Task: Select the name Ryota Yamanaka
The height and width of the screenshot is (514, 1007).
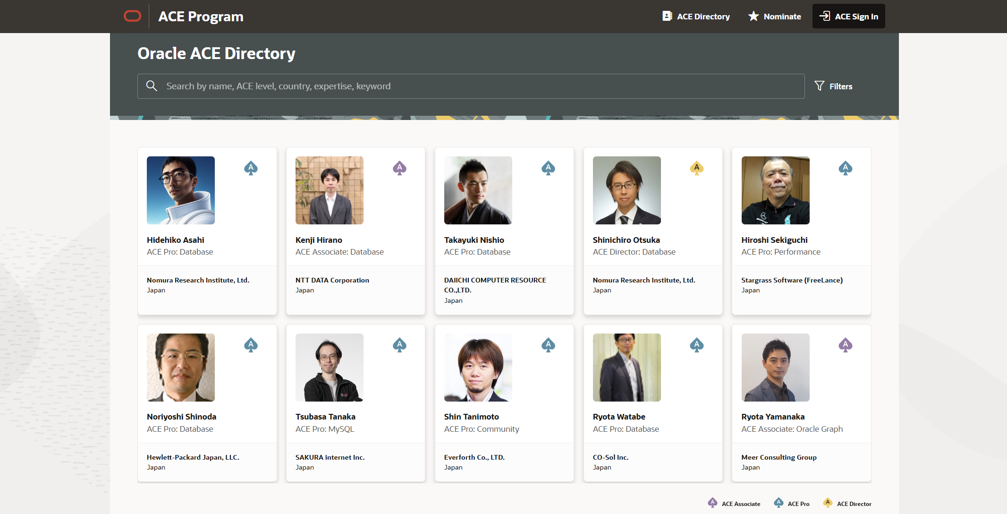Action: click(x=773, y=417)
